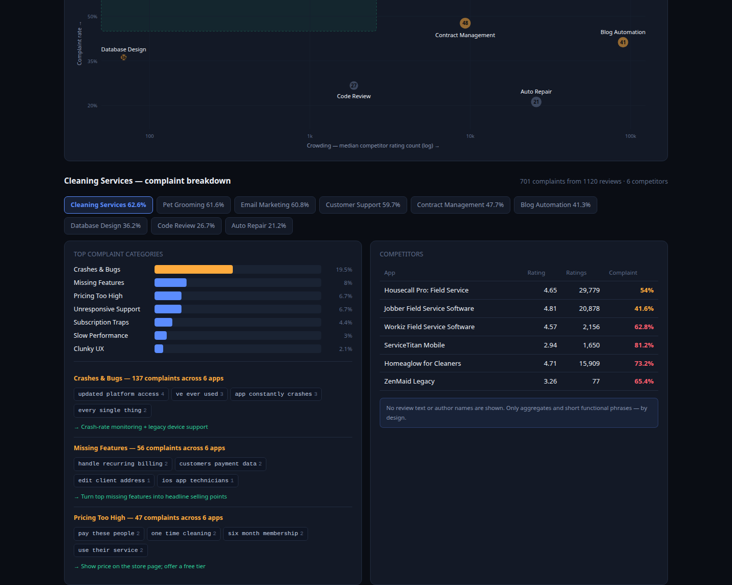This screenshot has width=732, height=585.
Task: Switch to Database Design 36.2% tab
Action: click(106, 226)
